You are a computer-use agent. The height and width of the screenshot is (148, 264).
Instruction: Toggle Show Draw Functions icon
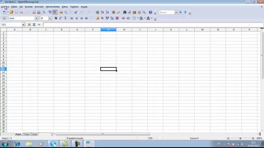118,12
